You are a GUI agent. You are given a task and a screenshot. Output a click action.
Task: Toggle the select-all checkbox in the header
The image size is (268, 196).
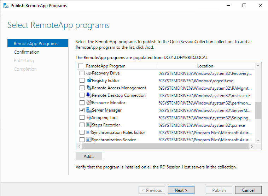pos(81,66)
